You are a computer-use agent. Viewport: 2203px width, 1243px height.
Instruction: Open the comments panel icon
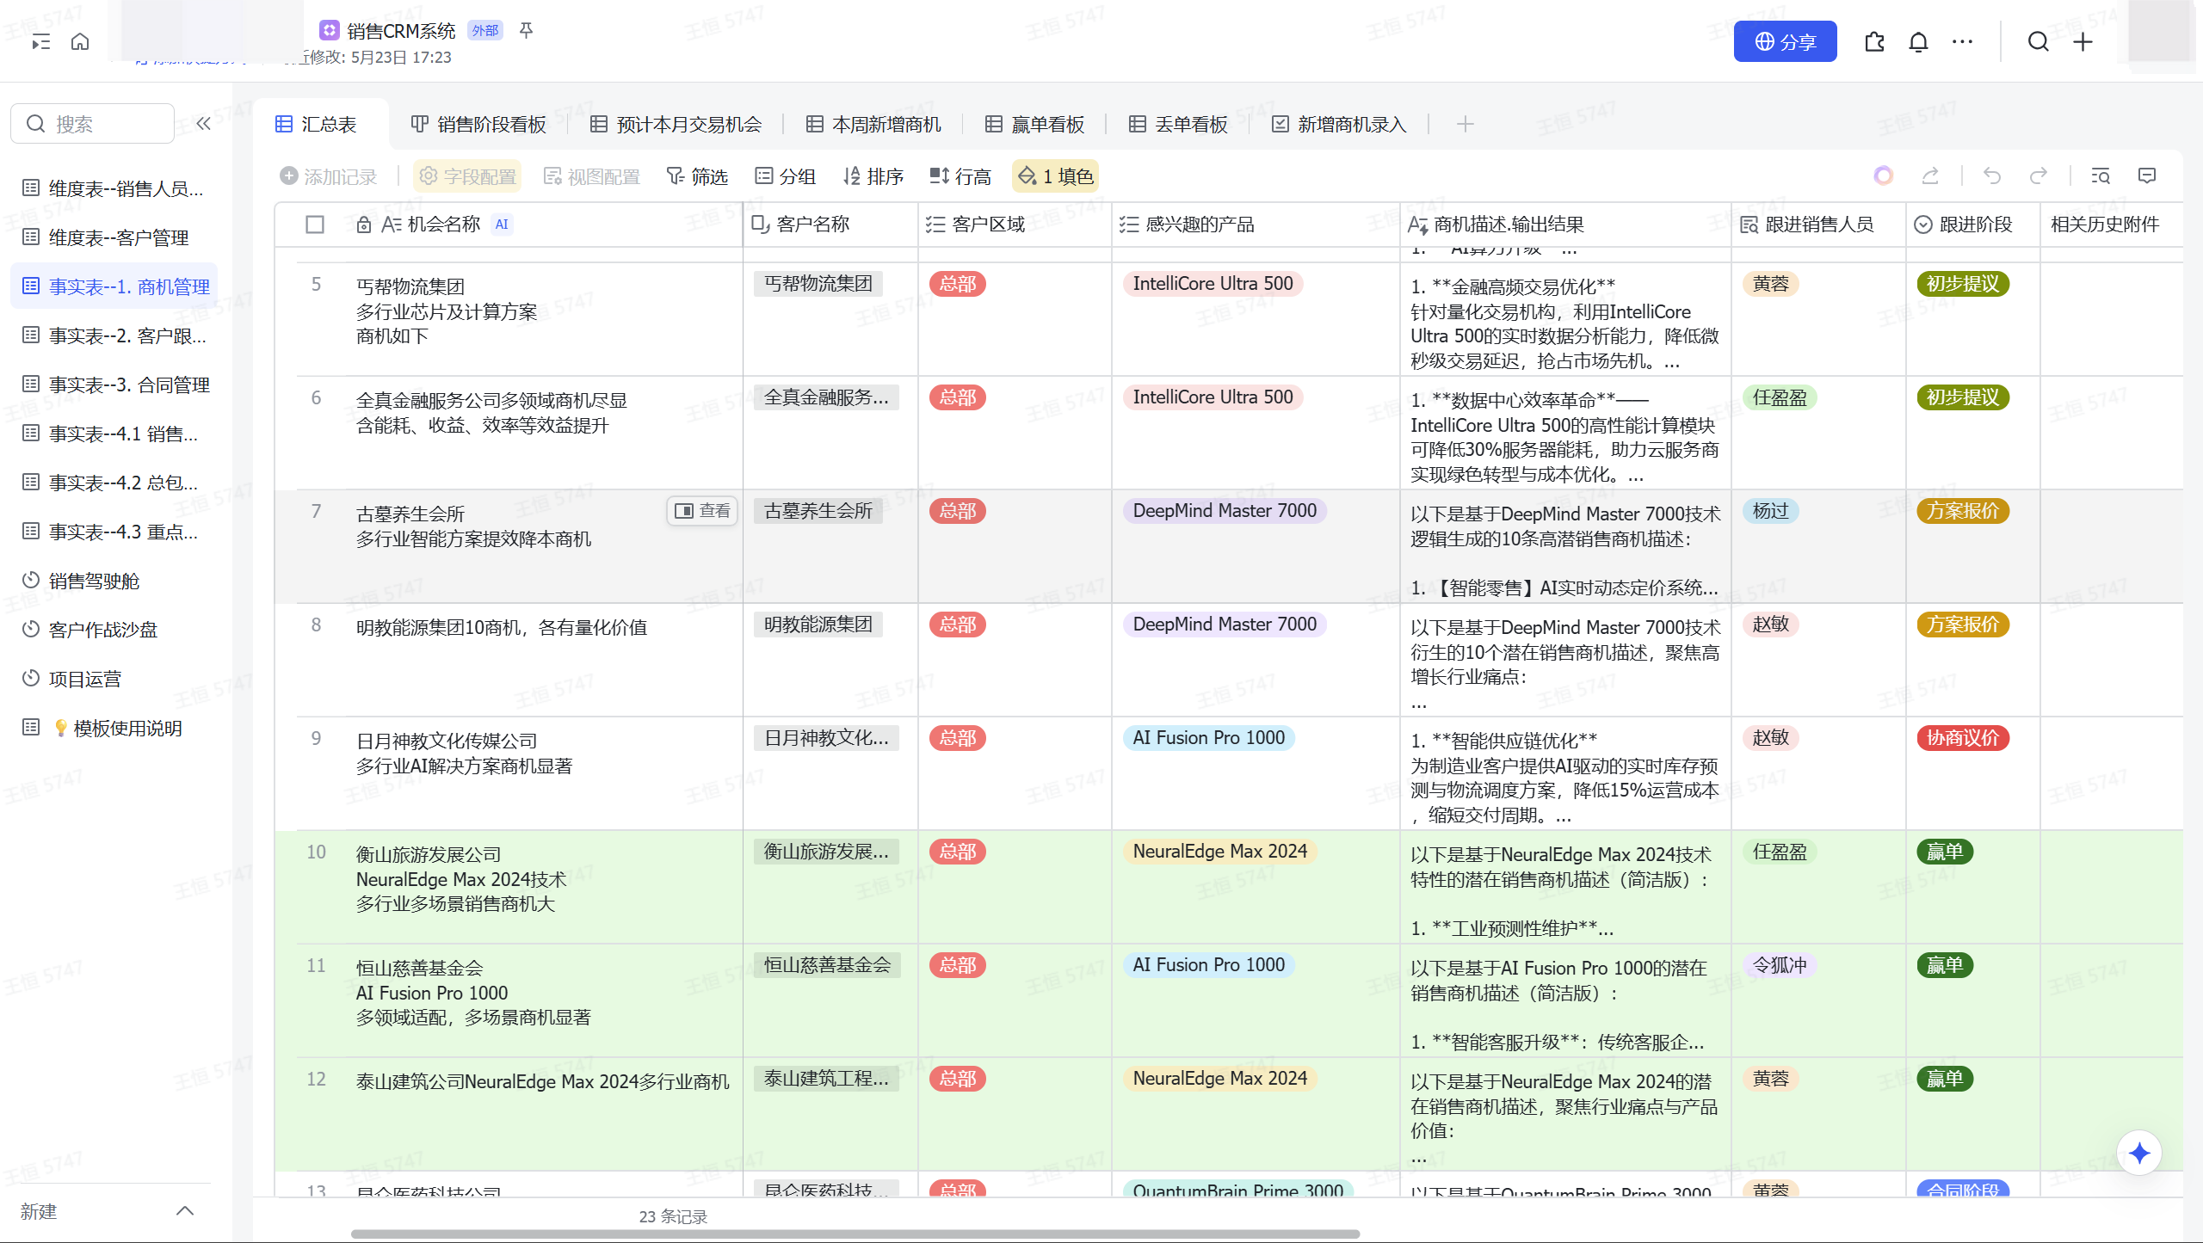click(x=2147, y=176)
